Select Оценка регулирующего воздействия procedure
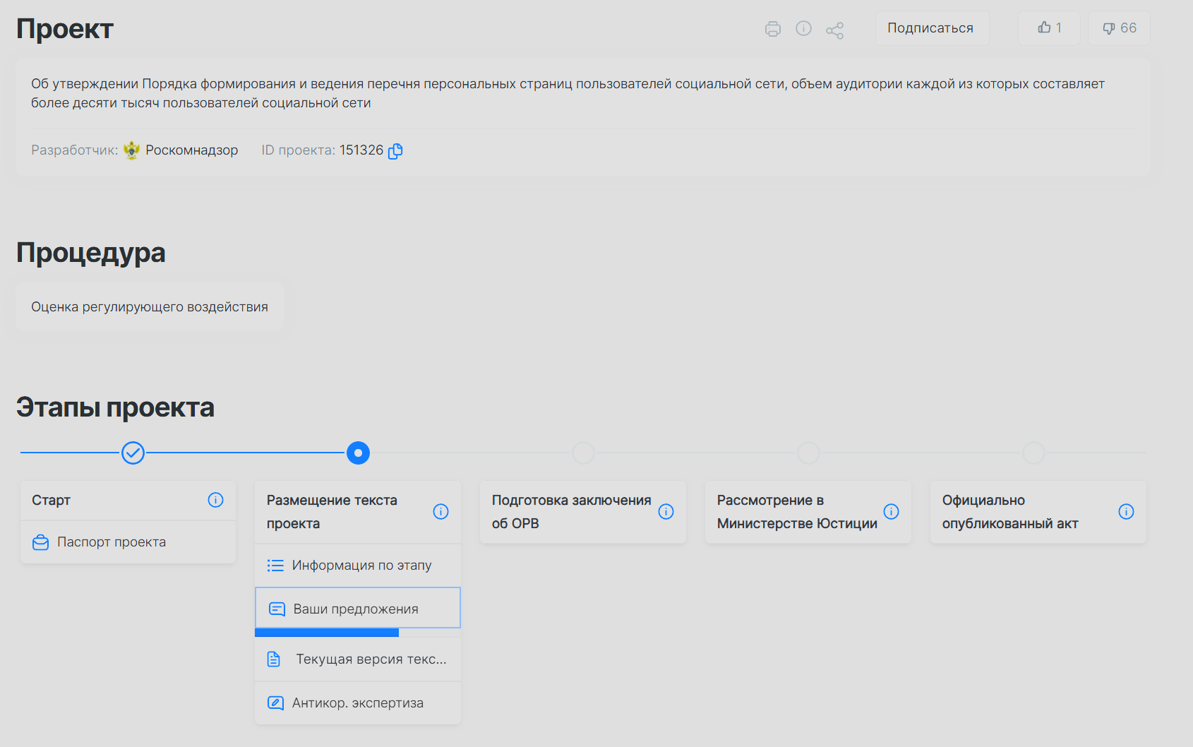 pos(150,307)
